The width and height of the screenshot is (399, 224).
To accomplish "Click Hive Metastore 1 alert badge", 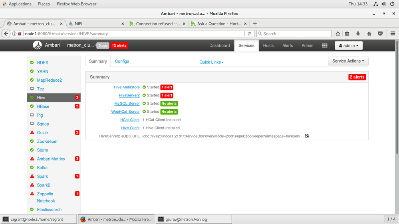I will [167, 87].
